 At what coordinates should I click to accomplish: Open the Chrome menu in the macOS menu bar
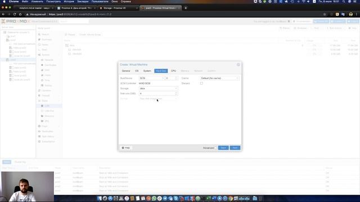[13, 2]
